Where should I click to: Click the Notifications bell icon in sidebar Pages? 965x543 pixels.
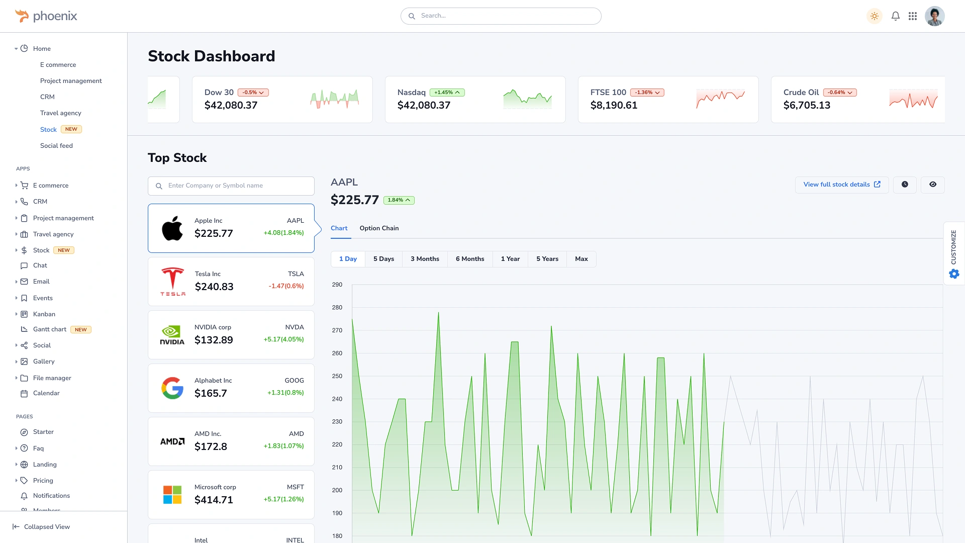pyautogui.click(x=24, y=496)
